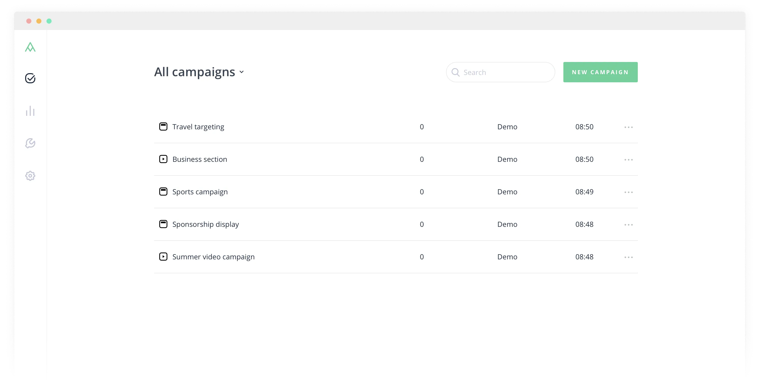Expand the All campaigns dropdown
This screenshot has width=762, height=381.
click(x=242, y=72)
